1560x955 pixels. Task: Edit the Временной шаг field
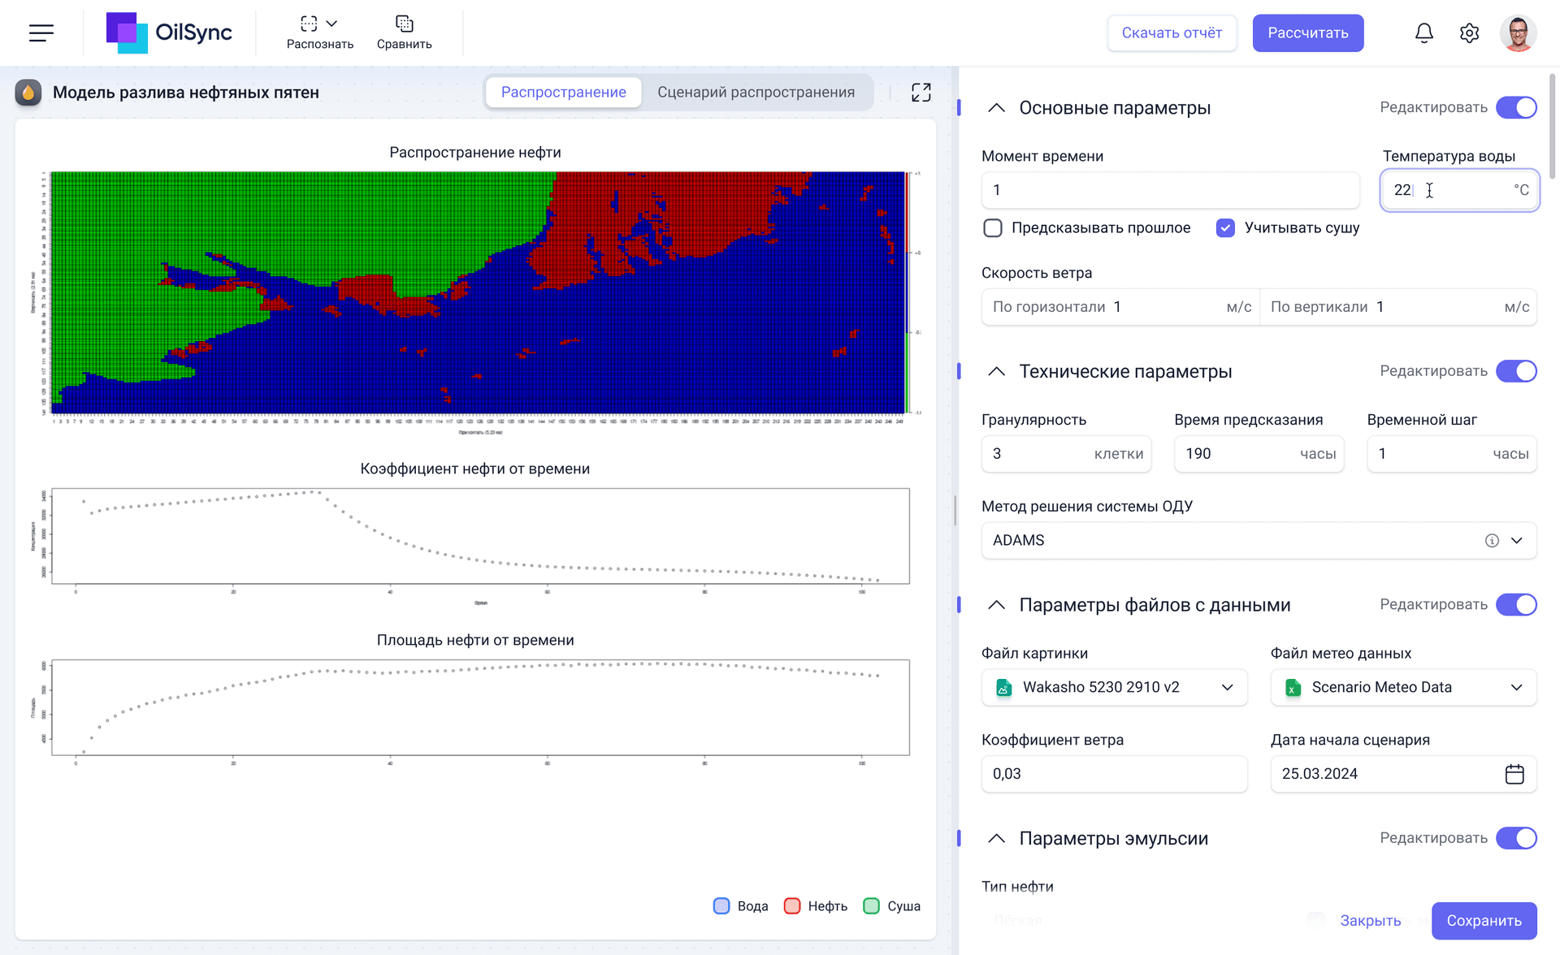click(1451, 454)
